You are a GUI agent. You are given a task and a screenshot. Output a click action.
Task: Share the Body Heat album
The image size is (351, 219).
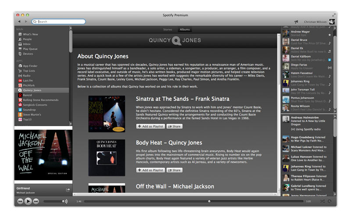click(174, 170)
